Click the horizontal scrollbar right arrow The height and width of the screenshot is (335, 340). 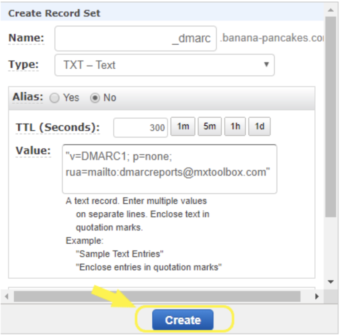(x=317, y=296)
